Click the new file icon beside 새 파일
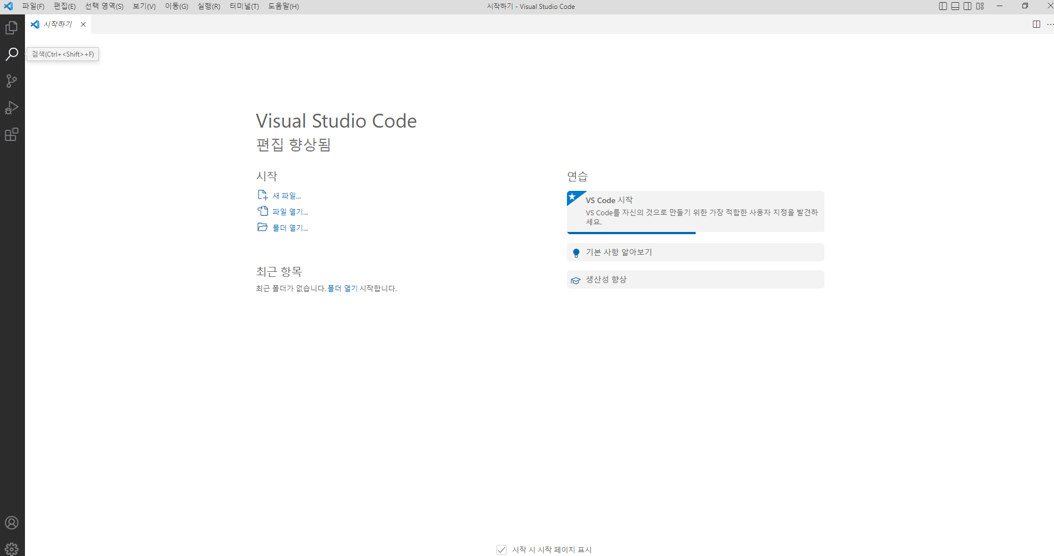Viewport: 1054px width, 556px height. [x=263, y=195]
